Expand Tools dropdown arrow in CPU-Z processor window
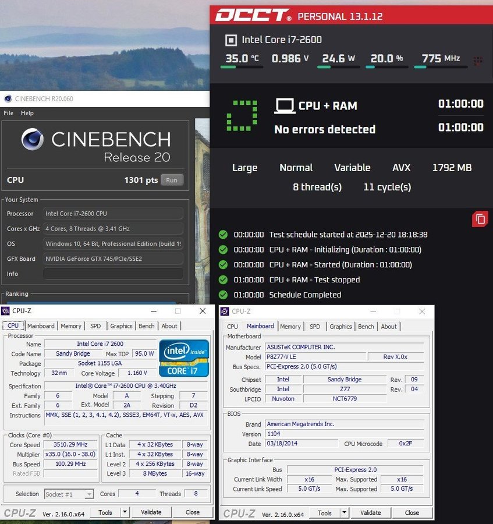Viewport: 493px width, 524px height. coord(125,512)
